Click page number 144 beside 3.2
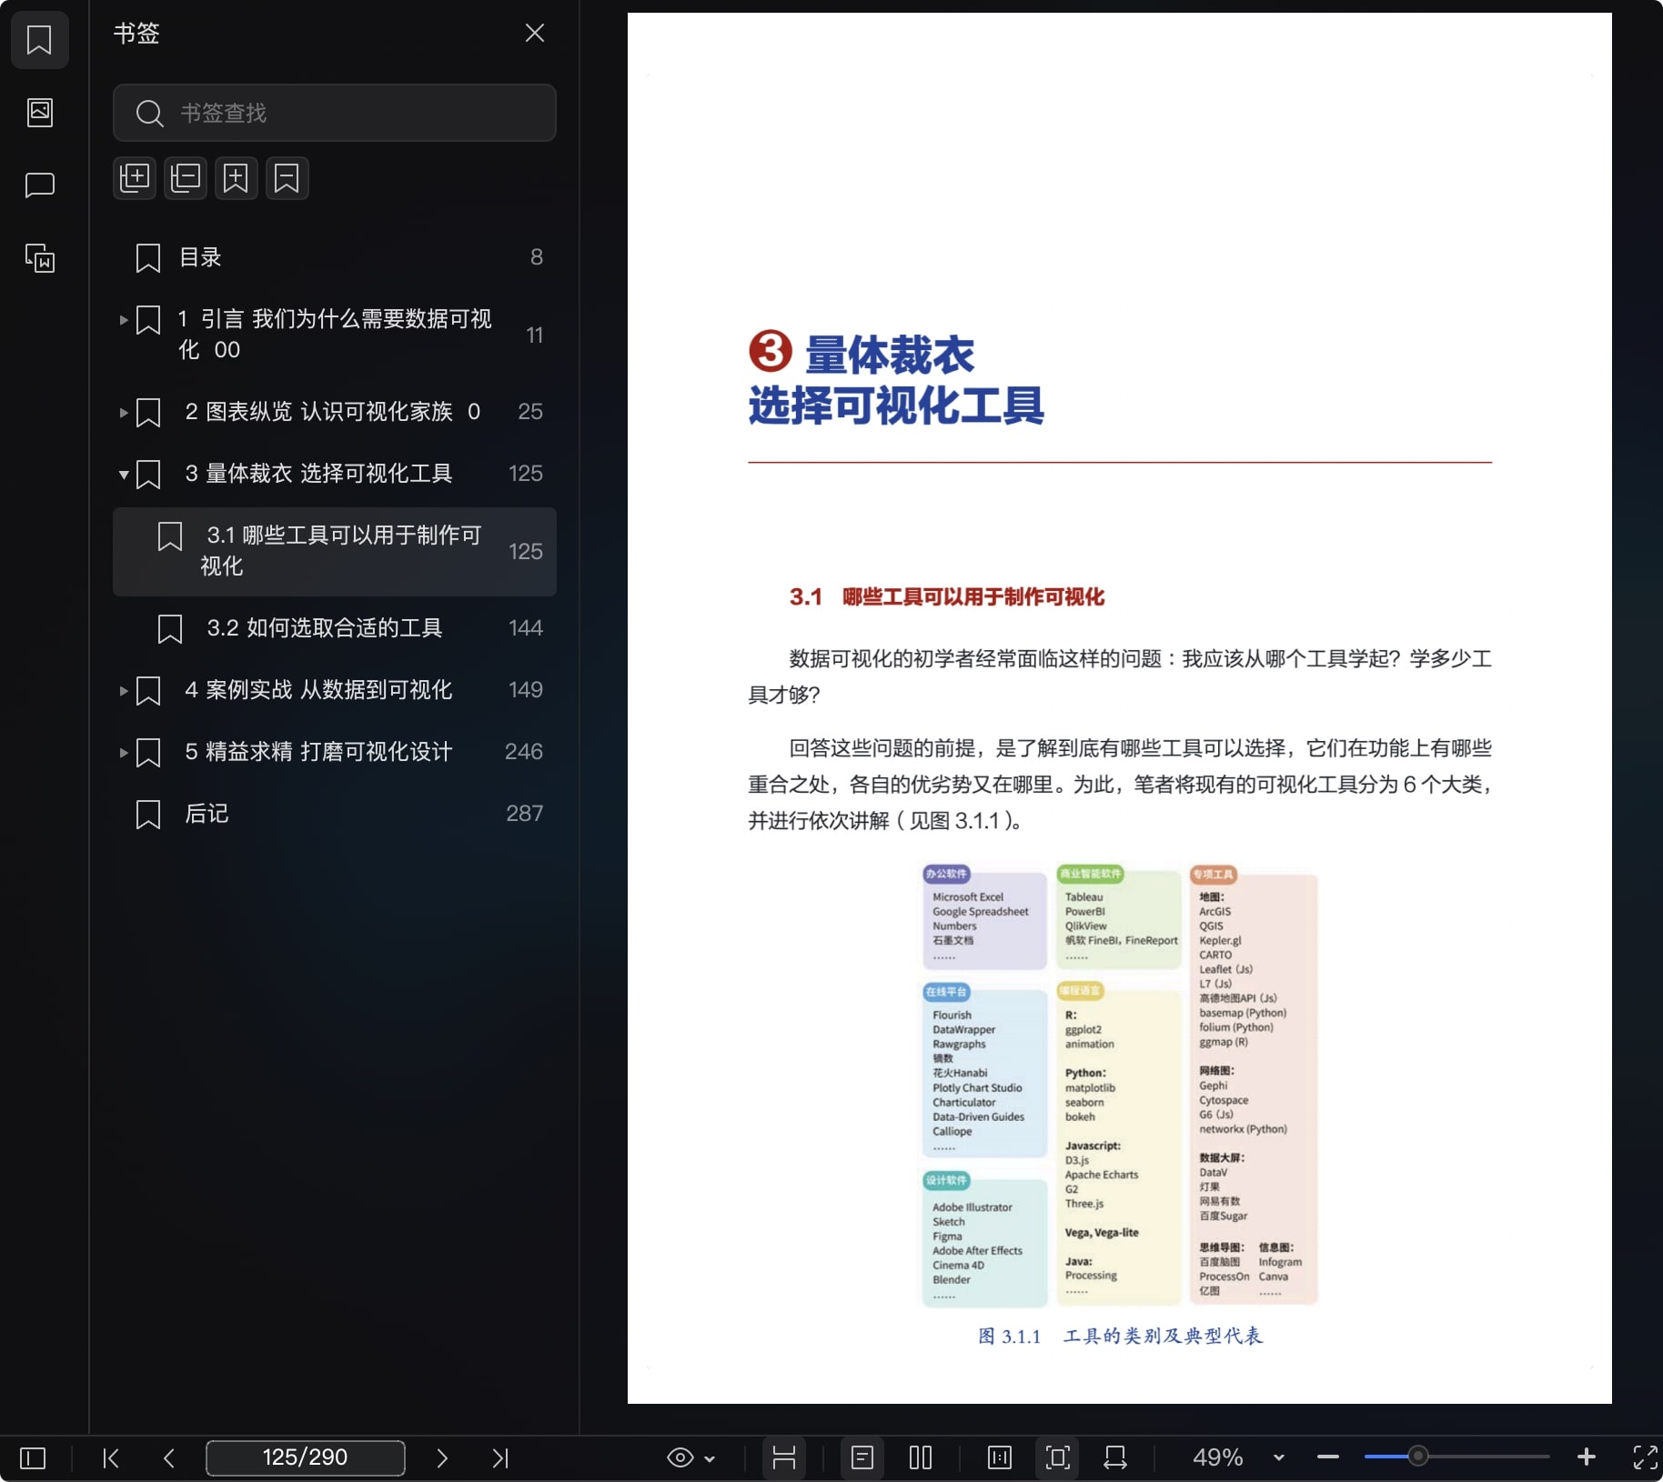 click(525, 628)
